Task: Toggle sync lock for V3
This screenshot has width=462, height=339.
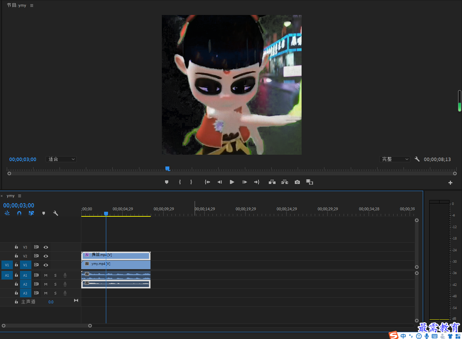Action: (x=36, y=247)
